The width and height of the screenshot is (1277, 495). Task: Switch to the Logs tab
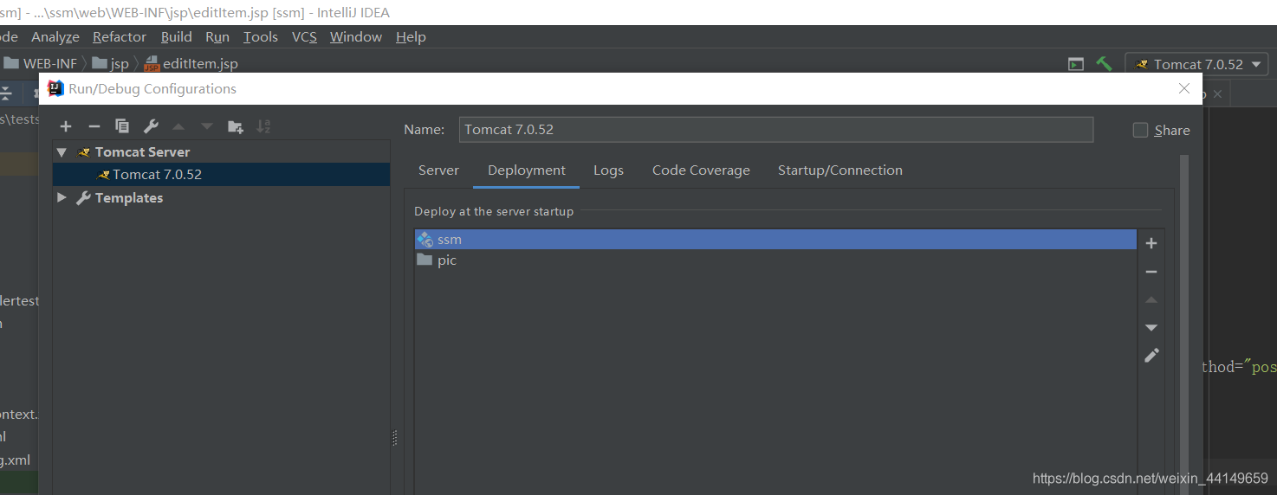click(x=608, y=170)
